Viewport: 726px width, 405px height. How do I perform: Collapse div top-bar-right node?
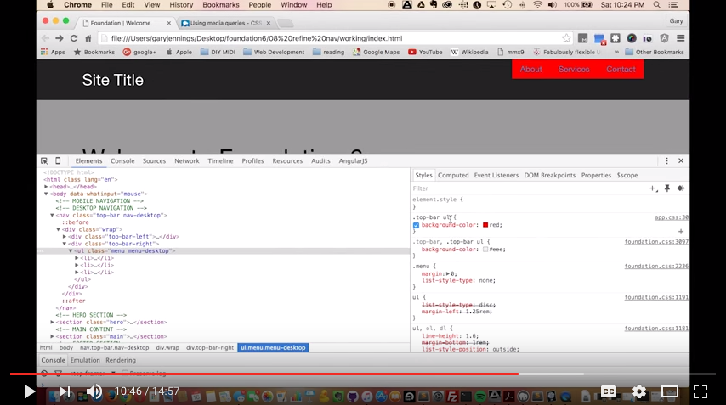[x=65, y=244]
